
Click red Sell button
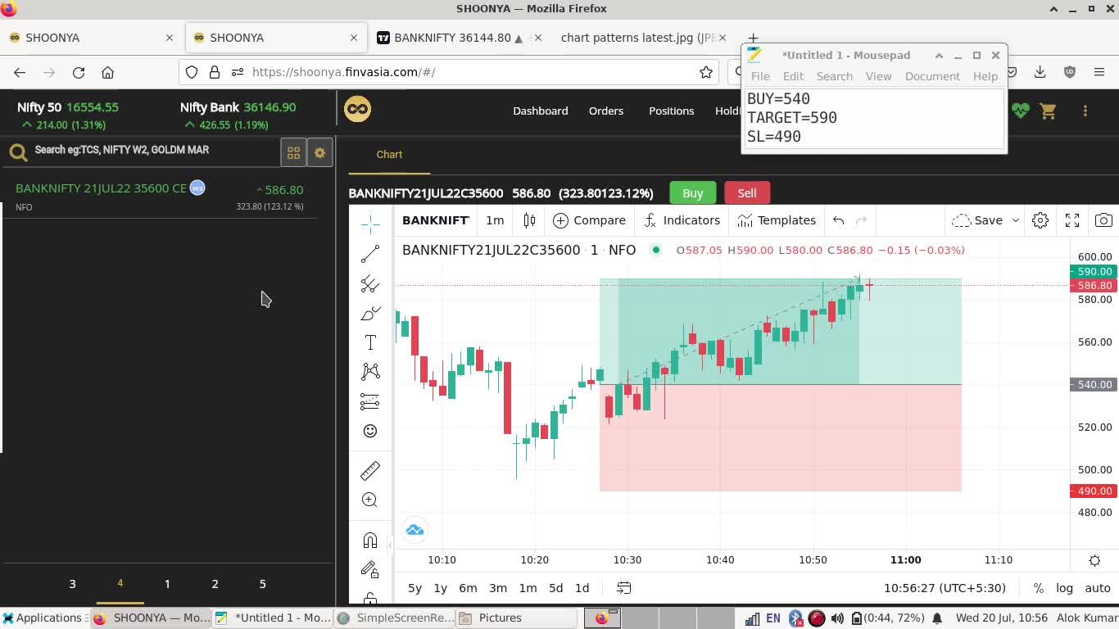point(746,193)
